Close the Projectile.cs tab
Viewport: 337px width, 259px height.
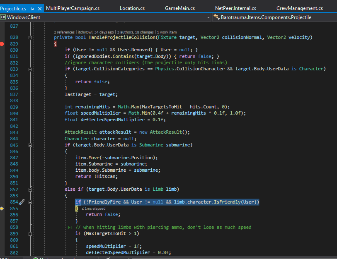[40, 9]
